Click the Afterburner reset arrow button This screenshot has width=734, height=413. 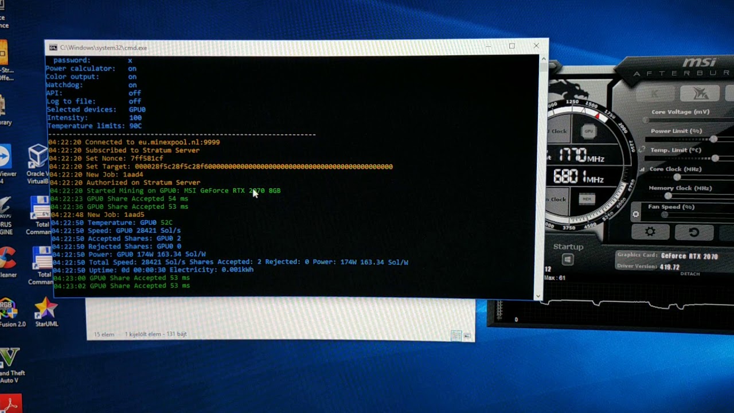click(693, 232)
